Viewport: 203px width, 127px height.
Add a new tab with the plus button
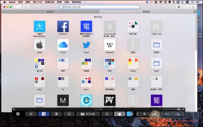[195, 12]
